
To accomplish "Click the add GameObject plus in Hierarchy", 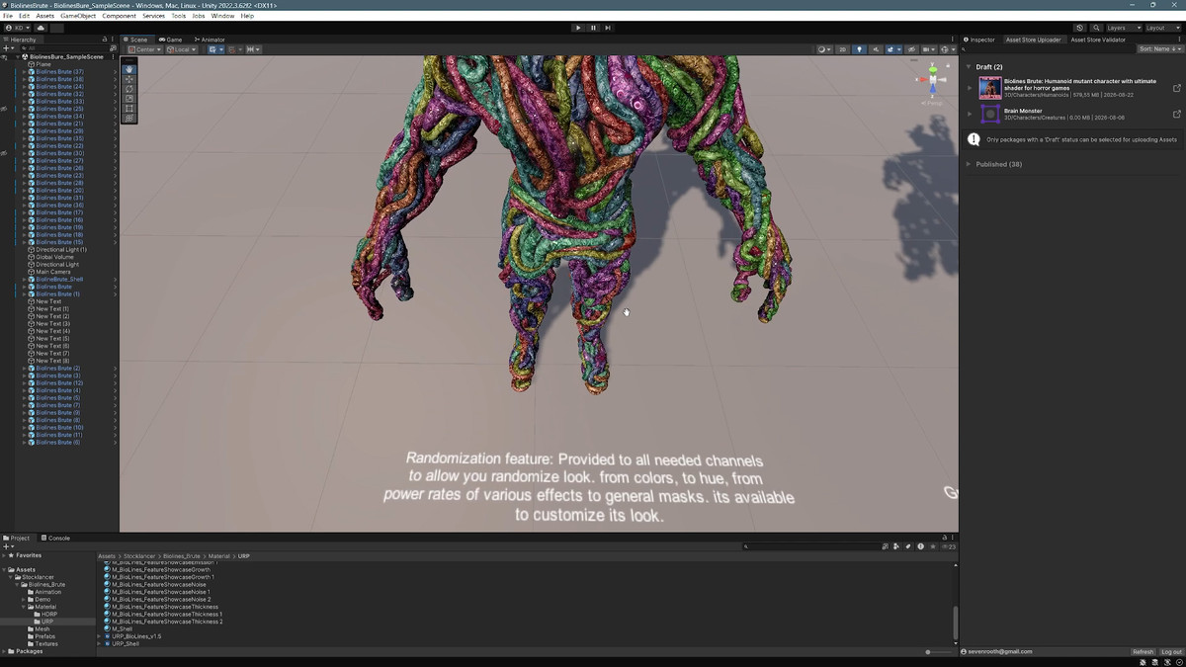I will (7, 48).
